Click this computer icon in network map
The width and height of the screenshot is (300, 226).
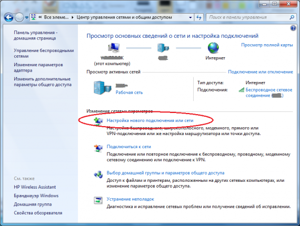coord(114,48)
